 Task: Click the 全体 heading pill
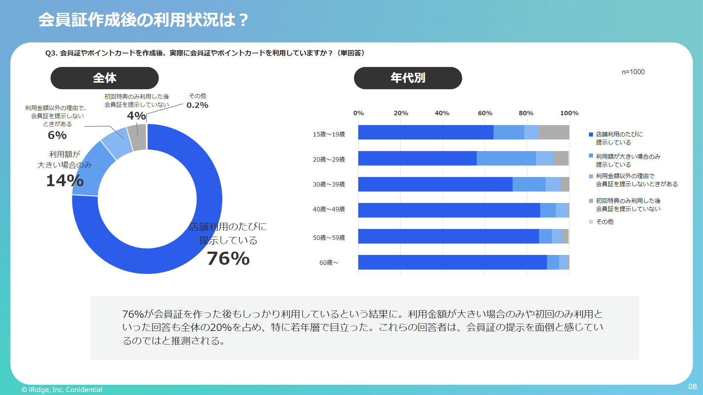coord(104,78)
